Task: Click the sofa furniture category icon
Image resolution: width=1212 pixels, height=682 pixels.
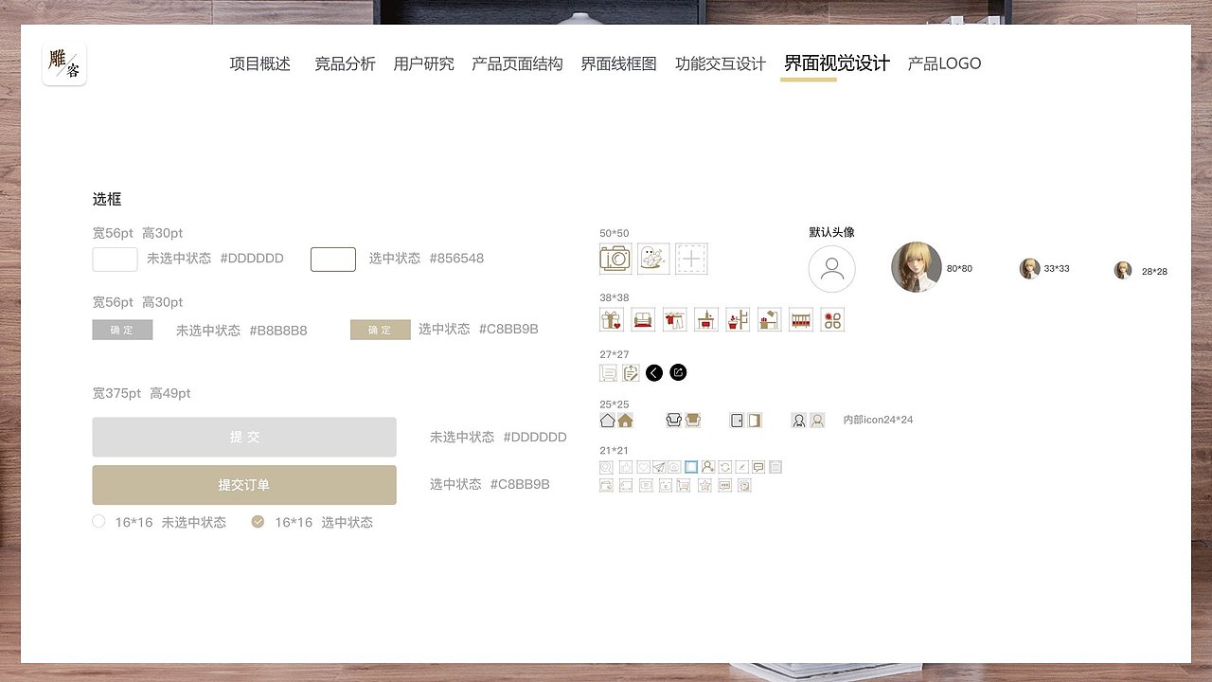Action: pos(643,318)
